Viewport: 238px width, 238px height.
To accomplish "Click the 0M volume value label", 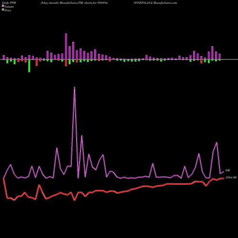I will [x=228, y=170].
